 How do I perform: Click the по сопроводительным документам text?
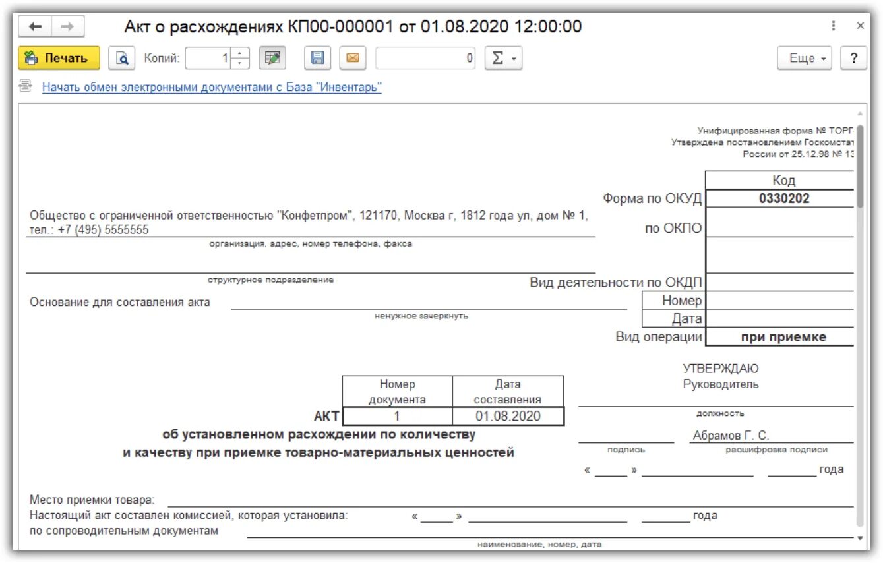click(124, 530)
